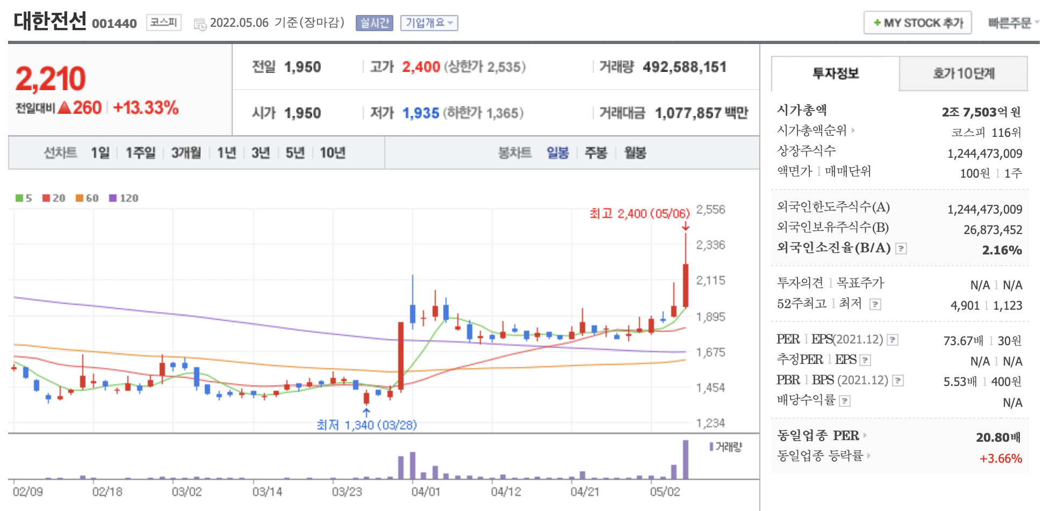Select the 5년 line chart period
1050x511 pixels.
click(295, 153)
